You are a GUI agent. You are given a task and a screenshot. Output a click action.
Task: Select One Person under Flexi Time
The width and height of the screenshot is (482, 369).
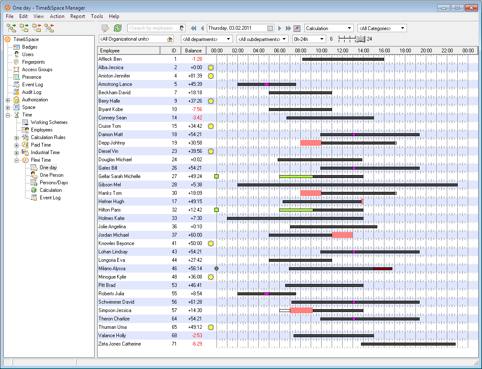[52, 175]
